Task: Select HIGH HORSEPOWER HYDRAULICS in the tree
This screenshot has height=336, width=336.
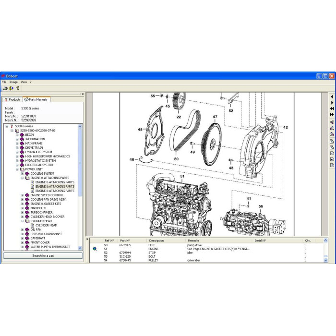Action: (48, 156)
